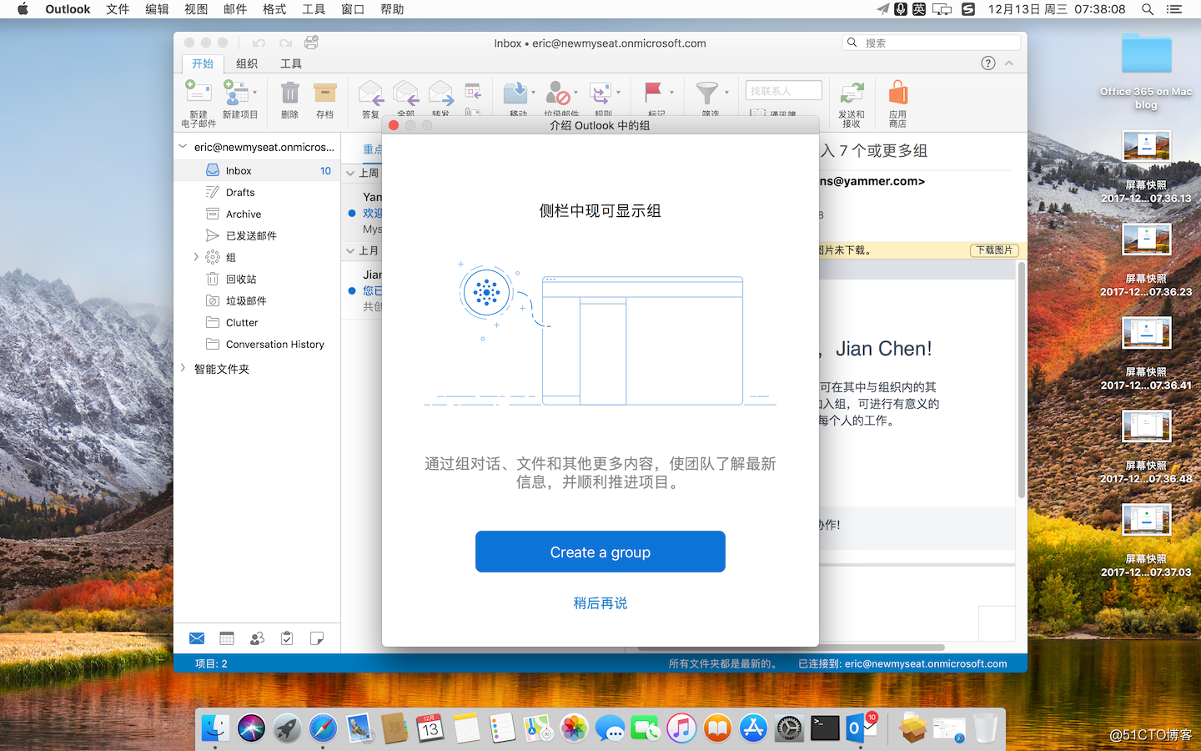Open the 邮件 menu in the menu bar
Viewport: 1201px width, 751px height.
(235, 9)
